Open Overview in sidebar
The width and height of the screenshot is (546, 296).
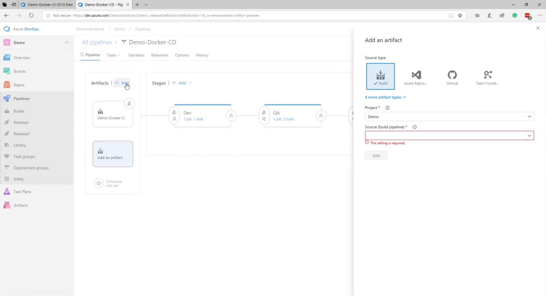coord(37,58)
